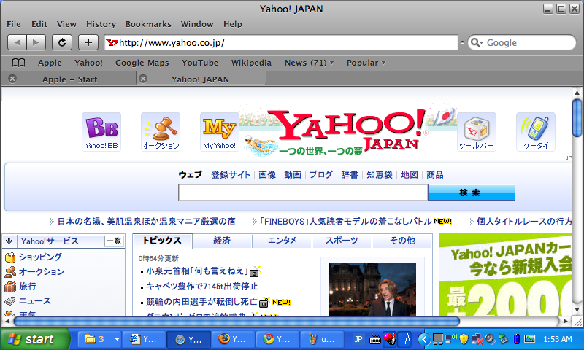Viewport: 584px width, 350px height.
Task: Switch to the 経済 news tab
Action: click(x=223, y=241)
